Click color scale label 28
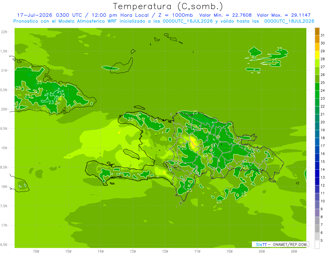Screen dimensions: 330x255 323,59
